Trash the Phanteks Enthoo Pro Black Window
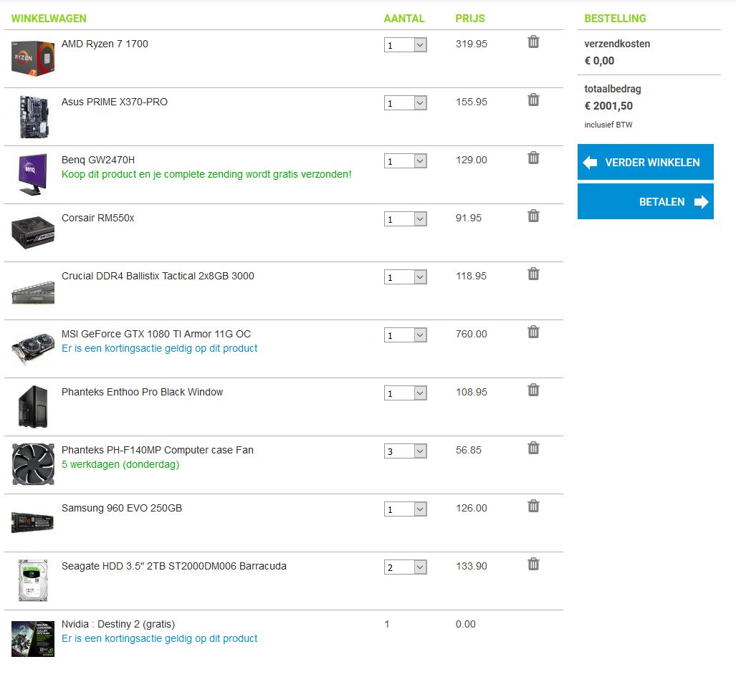 click(533, 390)
